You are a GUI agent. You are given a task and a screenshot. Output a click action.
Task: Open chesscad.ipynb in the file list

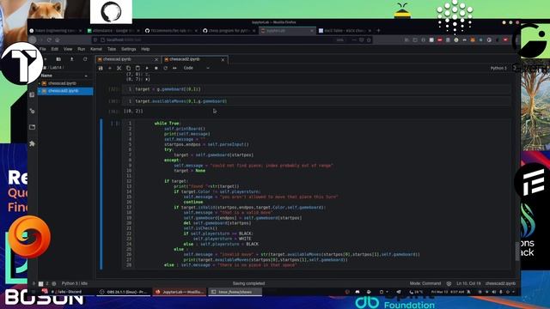[65, 83]
